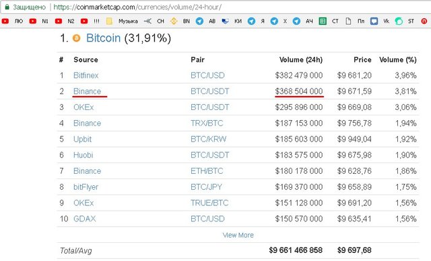This screenshot has width=431, height=261.
Task: Select the underlined $368 504 000 volume
Action: (299, 91)
